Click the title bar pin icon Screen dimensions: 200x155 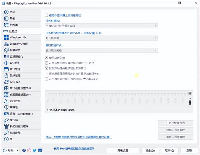pos(180,3)
